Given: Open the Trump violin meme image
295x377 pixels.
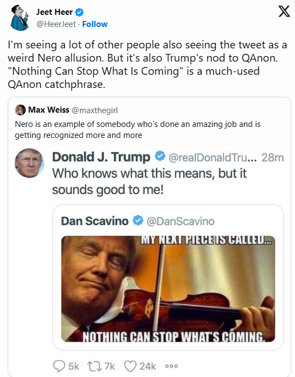Looking at the screenshot, I should pos(168,289).
